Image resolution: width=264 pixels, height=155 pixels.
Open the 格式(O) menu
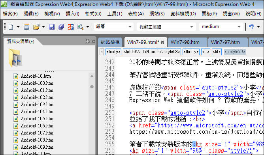(x=93, y=14)
